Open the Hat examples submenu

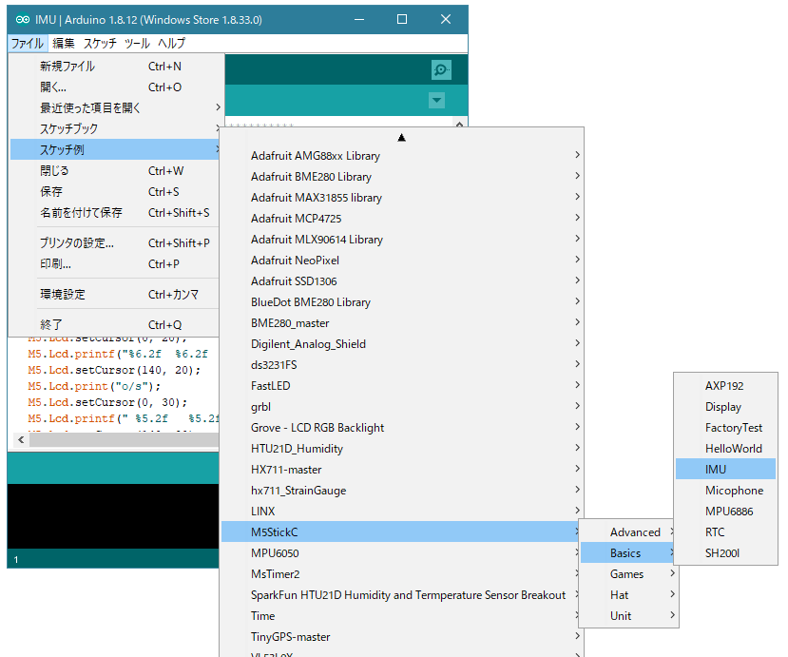[628, 595]
